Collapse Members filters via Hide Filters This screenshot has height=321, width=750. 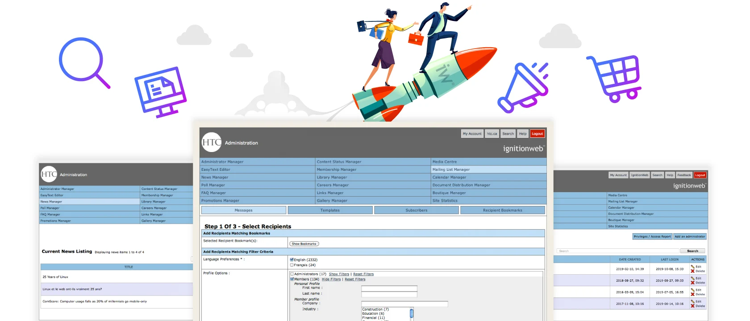click(331, 280)
